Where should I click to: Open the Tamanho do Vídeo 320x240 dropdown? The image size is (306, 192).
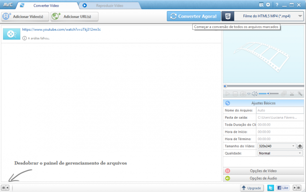[x=277, y=146]
